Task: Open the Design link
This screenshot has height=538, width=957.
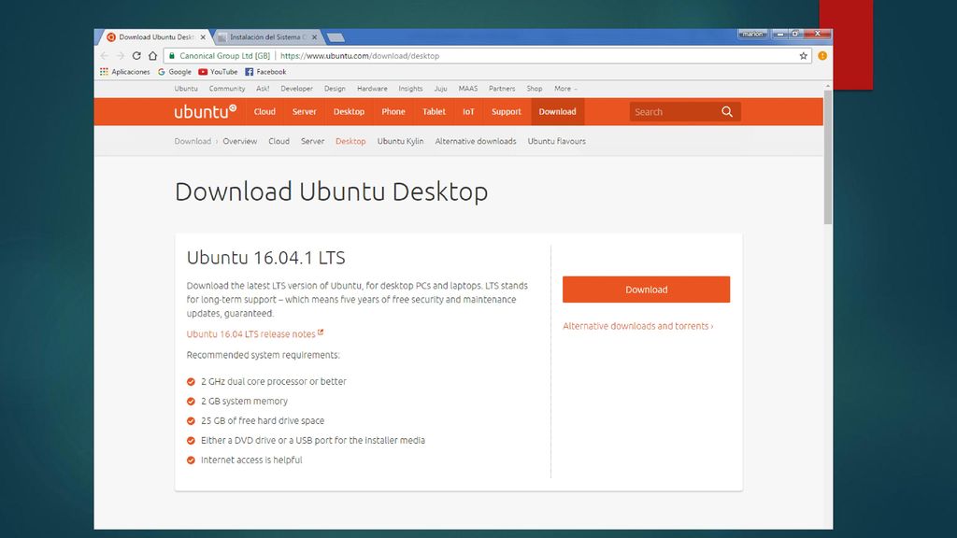Action: [x=335, y=89]
